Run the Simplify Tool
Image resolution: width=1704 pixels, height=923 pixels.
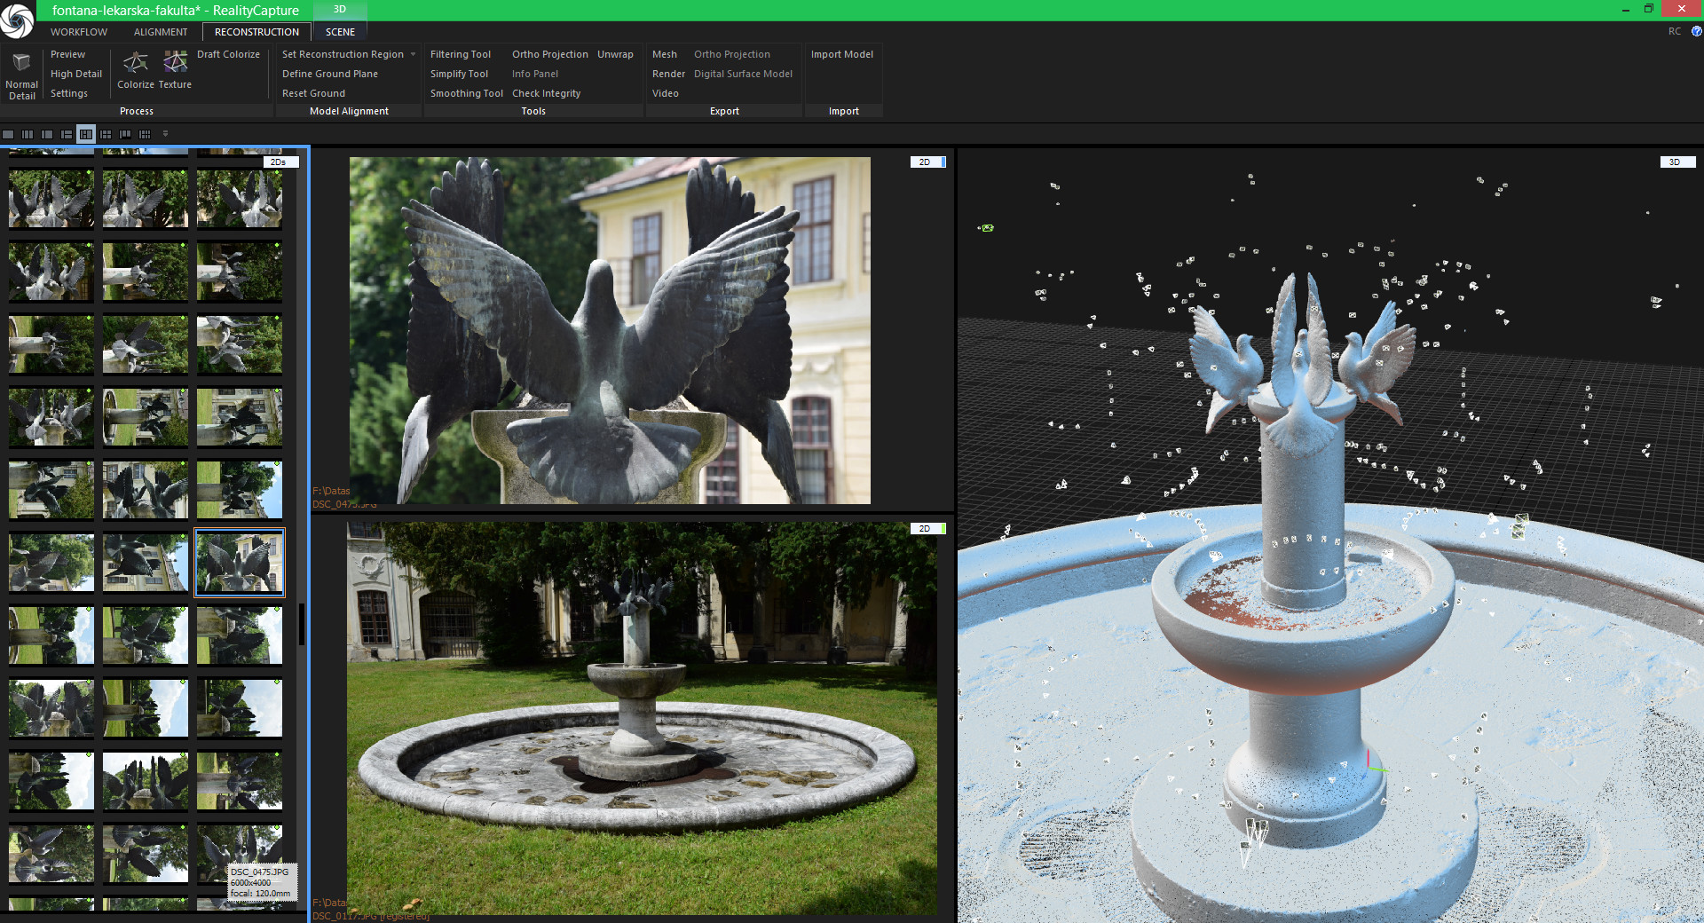point(459,74)
